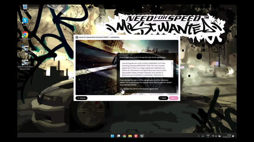Click the installer icon in the taskbar
Screen dimensions: 254x142
(x=142, y=136)
